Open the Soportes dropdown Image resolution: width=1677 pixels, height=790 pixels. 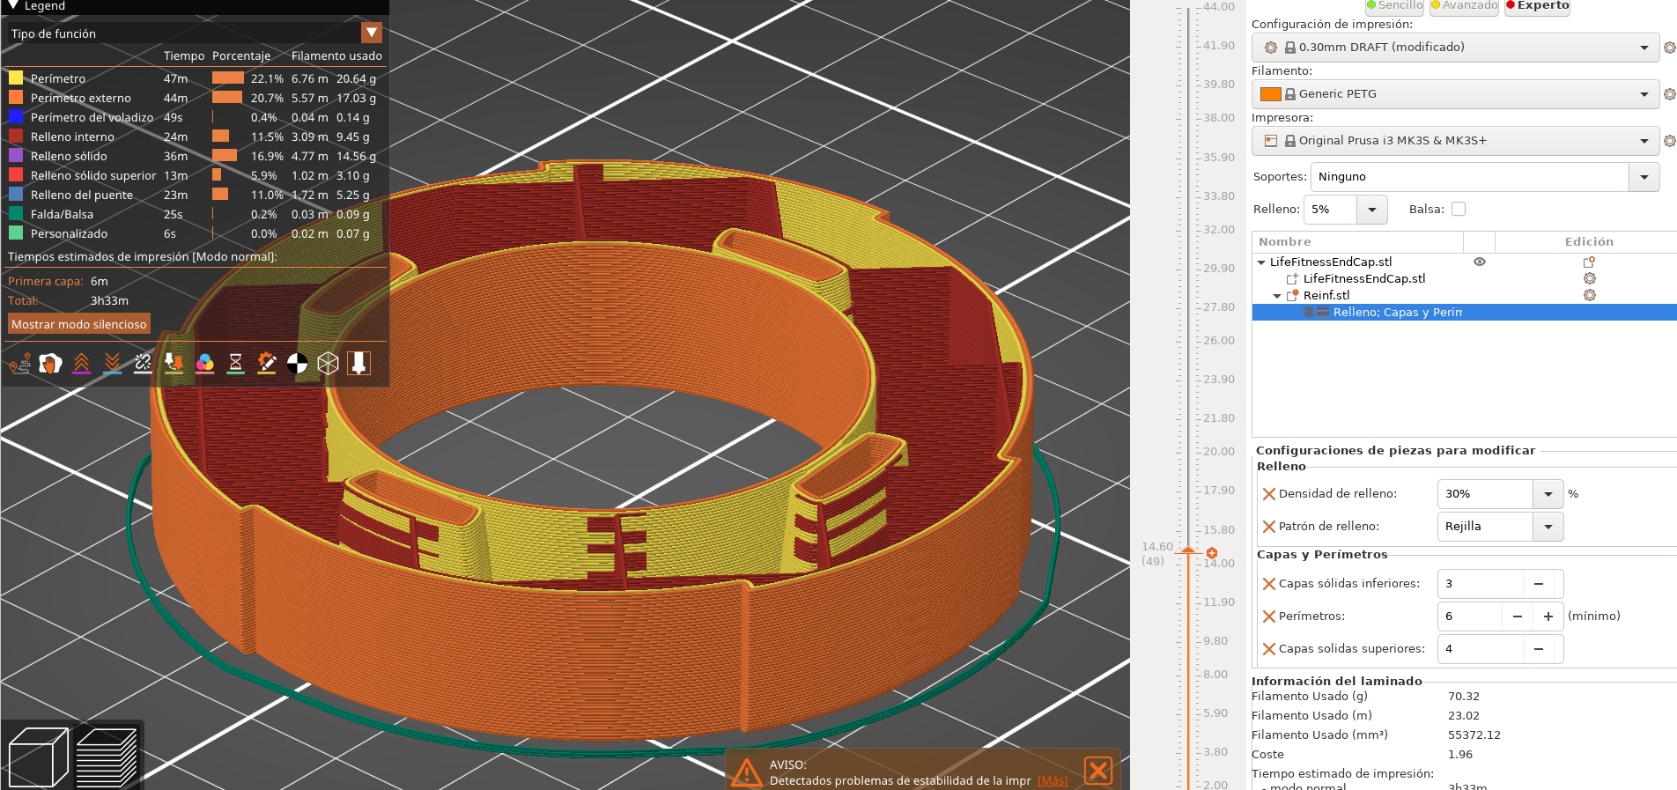pos(1644,177)
